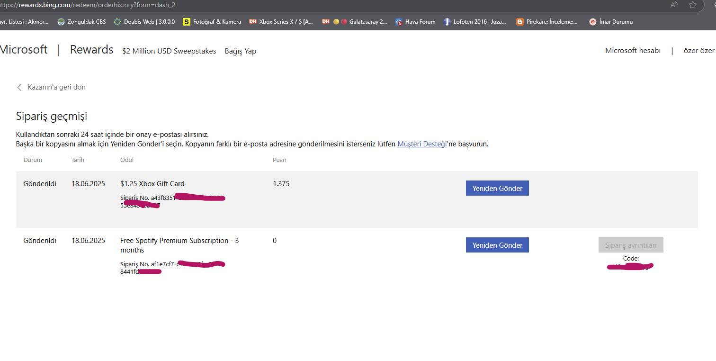Click the Sipariş geçmişi heading
Screen dimensions: 716x361
point(52,117)
